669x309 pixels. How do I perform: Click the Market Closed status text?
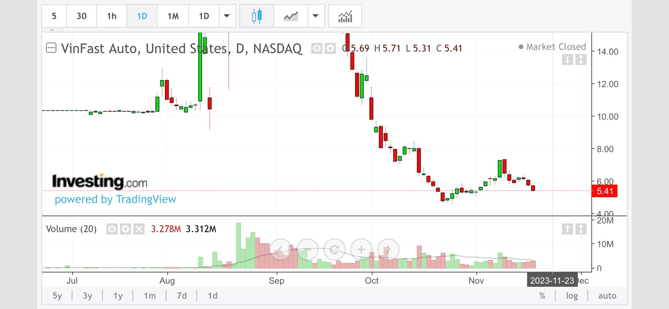pyautogui.click(x=556, y=47)
